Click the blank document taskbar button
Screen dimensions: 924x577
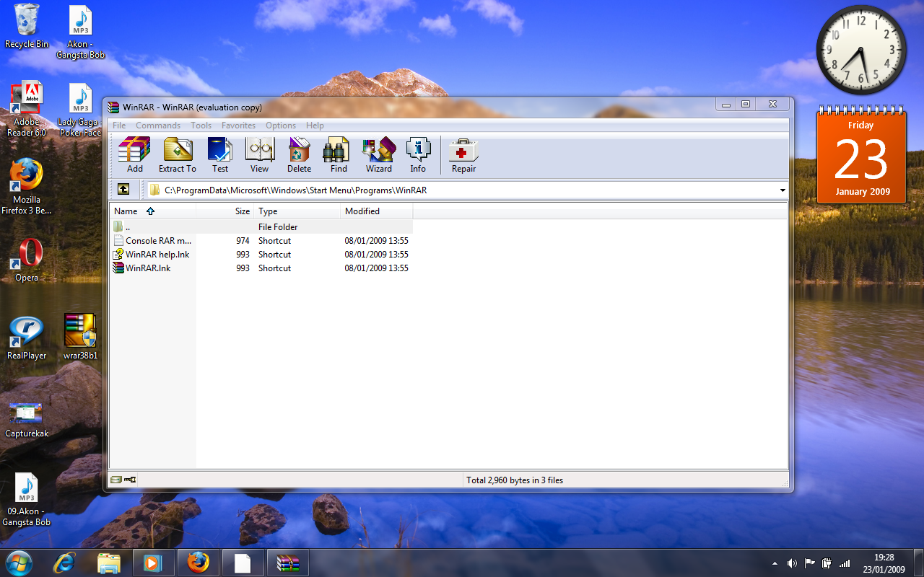pyautogui.click(x=243, y=563)
